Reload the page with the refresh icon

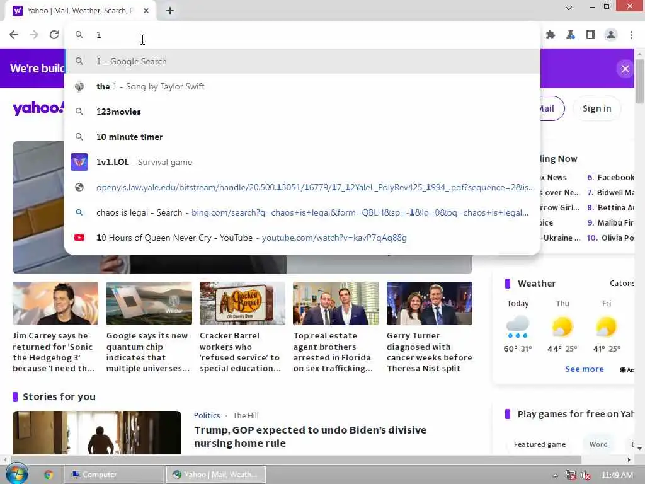click(x=54, y=35)
